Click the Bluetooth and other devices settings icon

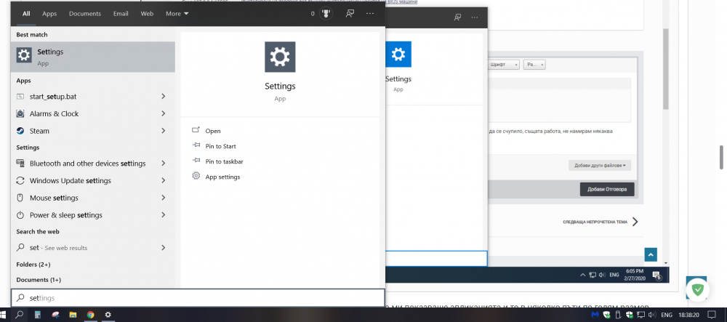(20, 163)
